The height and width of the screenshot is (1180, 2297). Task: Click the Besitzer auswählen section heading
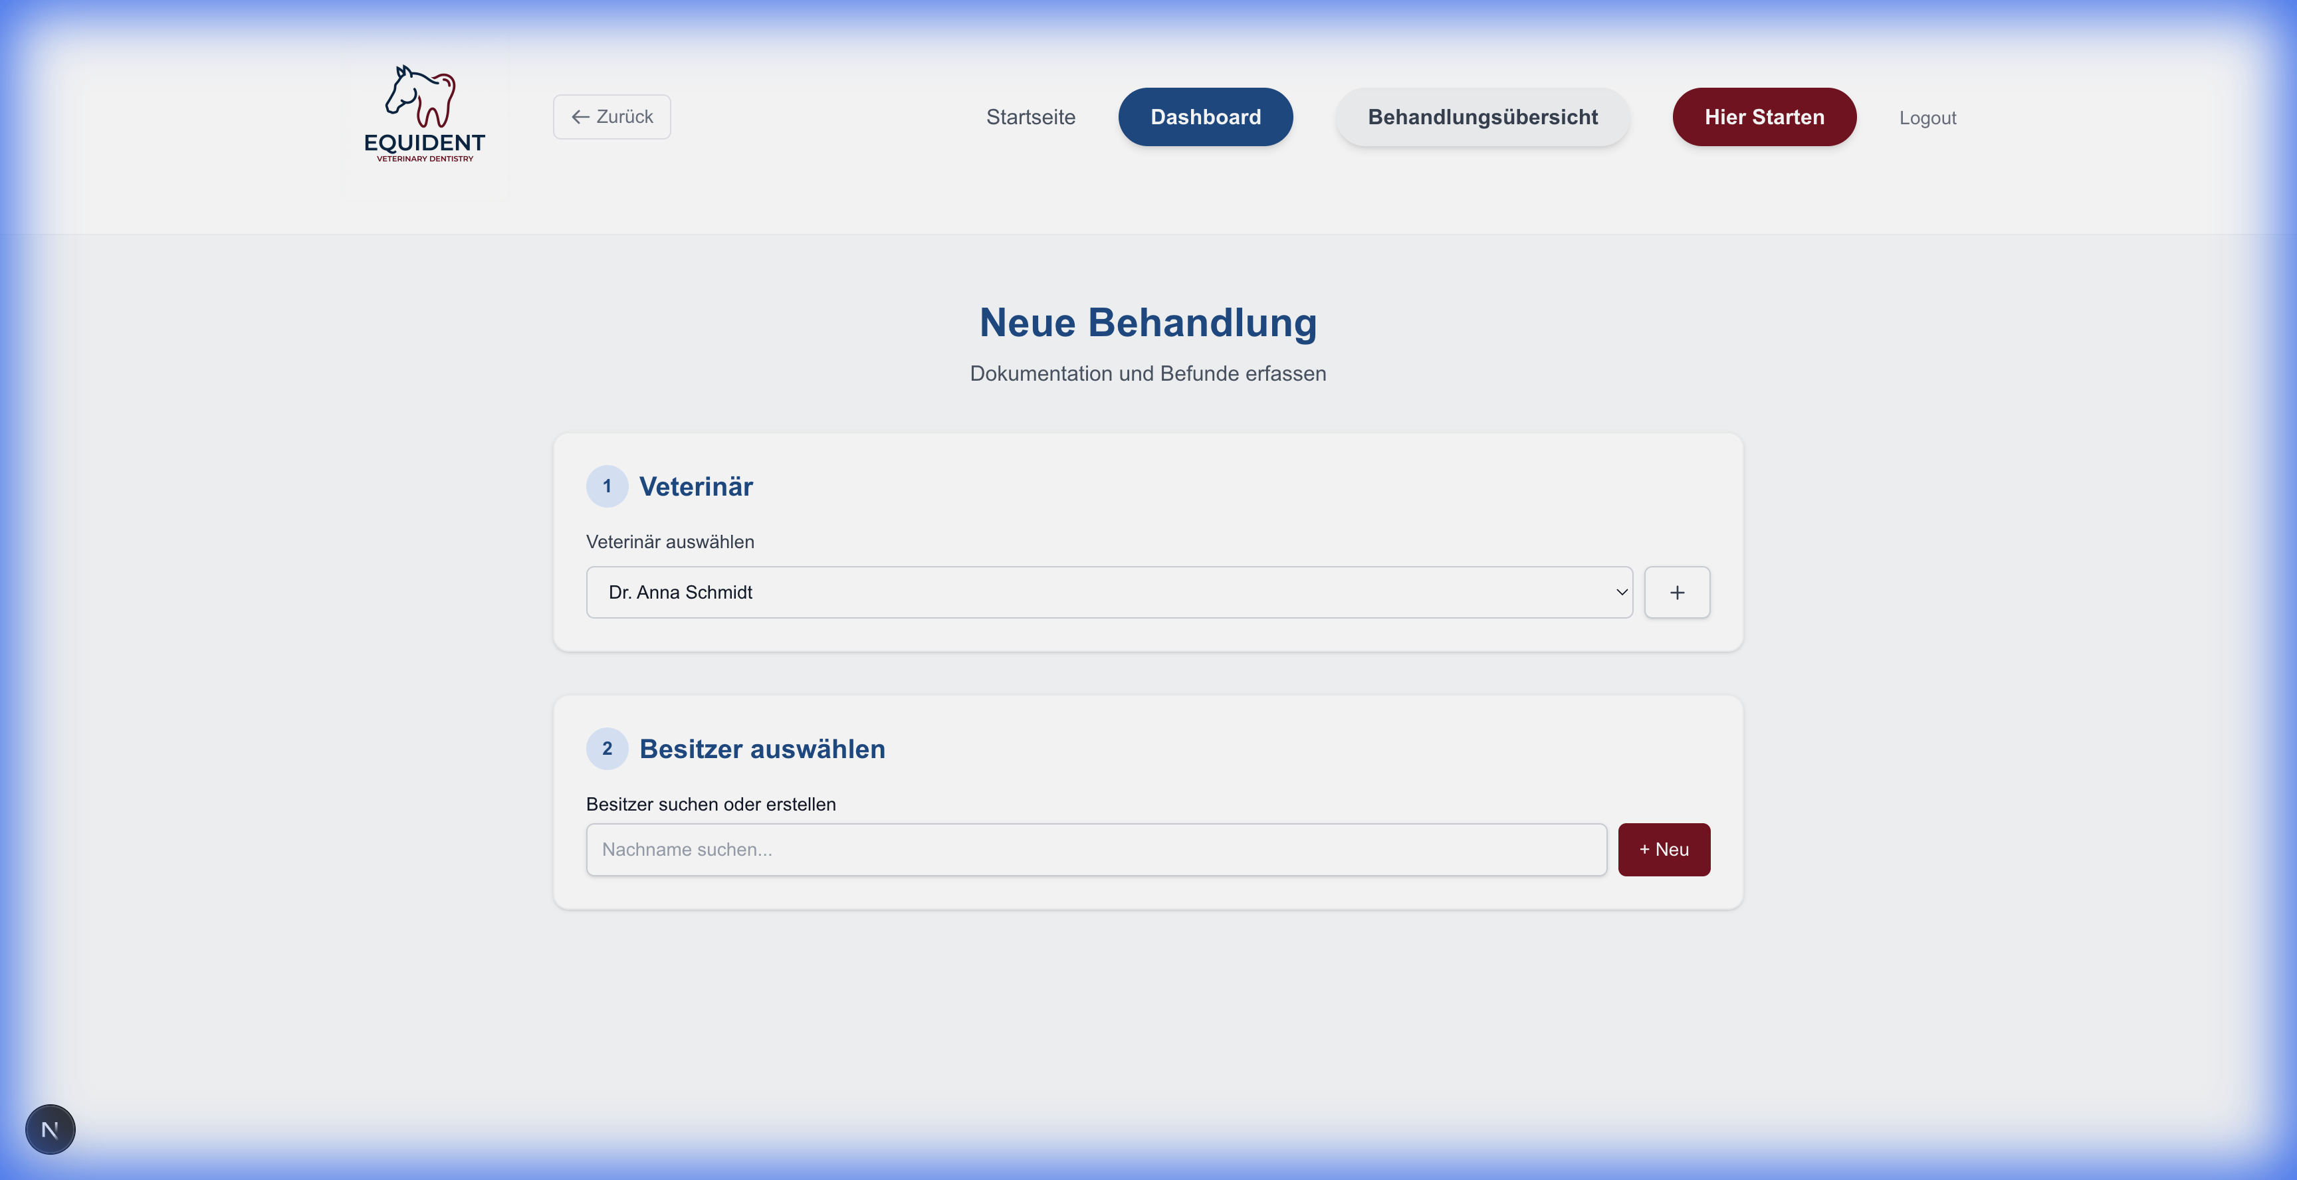point(762,749)
